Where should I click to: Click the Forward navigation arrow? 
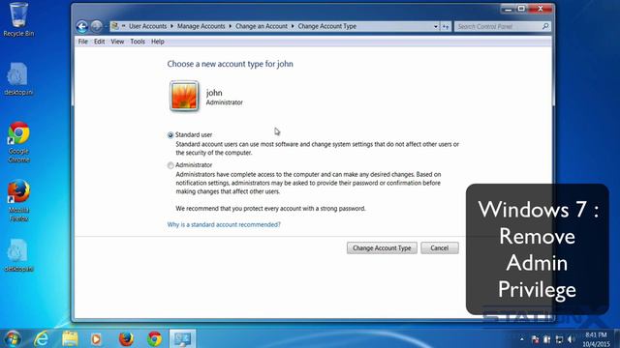pyautogui.click(x=96, y=26)
